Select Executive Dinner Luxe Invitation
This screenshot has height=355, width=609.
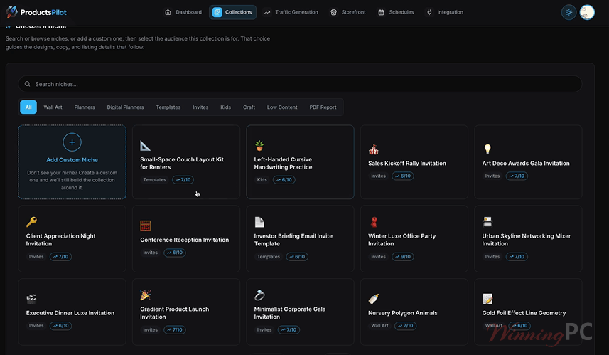click(x=72, y=312)
